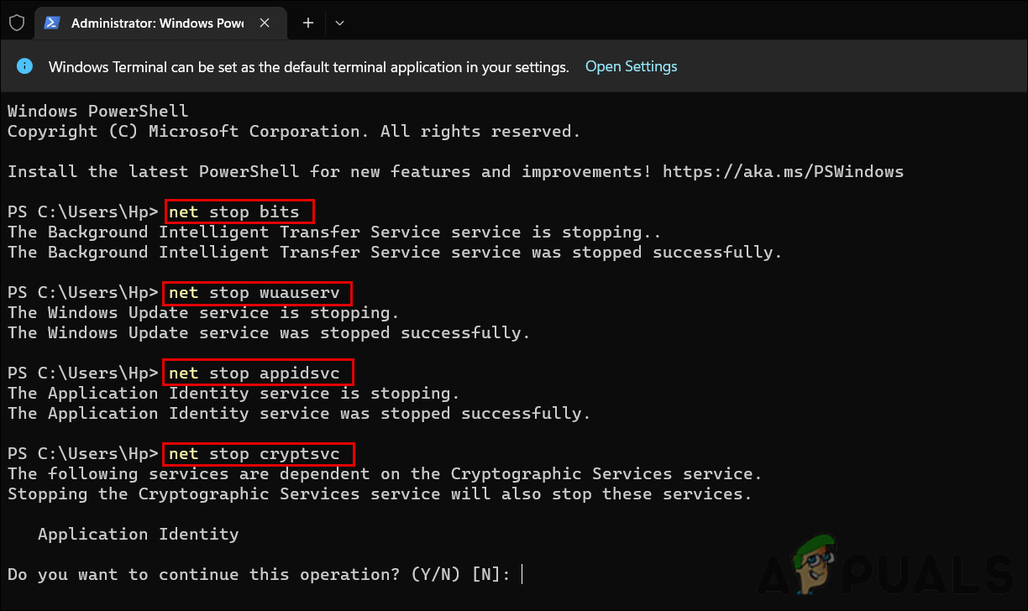Click the Application Identity dependent service text
Image resolution: width=1028 pixels, height=611 pixels.
click(138, 534)
